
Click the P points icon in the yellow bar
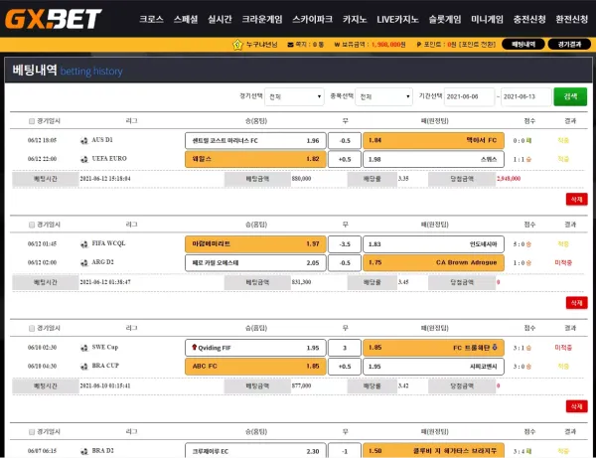click(x=418, y=45)
